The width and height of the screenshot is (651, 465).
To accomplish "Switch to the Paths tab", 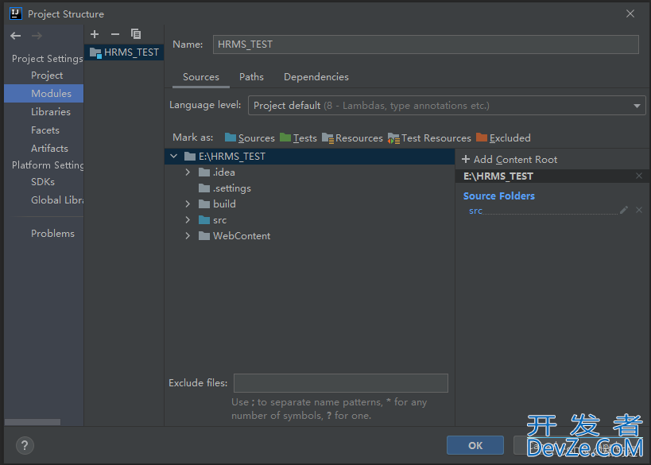I will click(251, 77).
